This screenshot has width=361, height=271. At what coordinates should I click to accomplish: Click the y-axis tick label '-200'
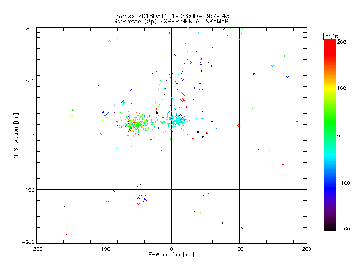(28, 242)
